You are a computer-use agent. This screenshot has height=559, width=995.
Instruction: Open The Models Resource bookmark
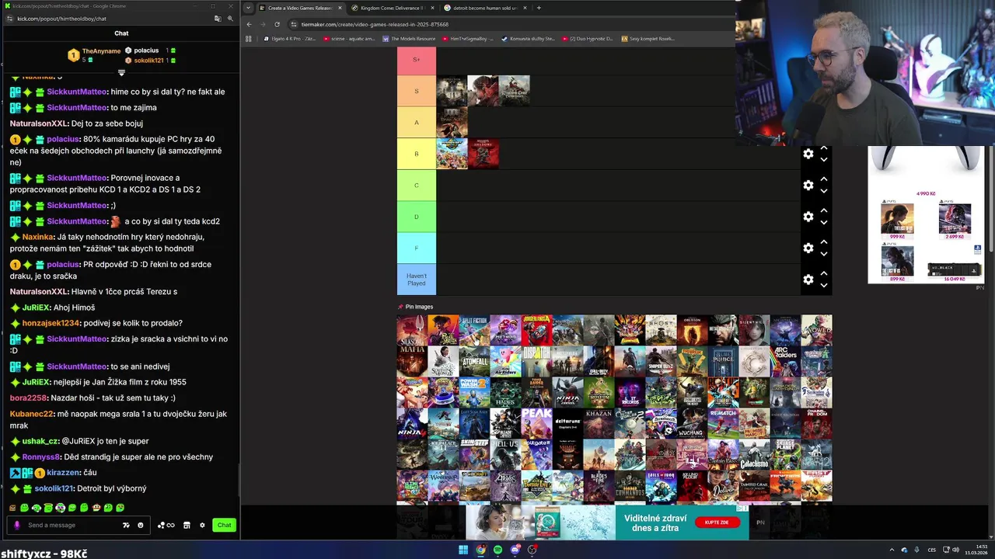point(408,38)
